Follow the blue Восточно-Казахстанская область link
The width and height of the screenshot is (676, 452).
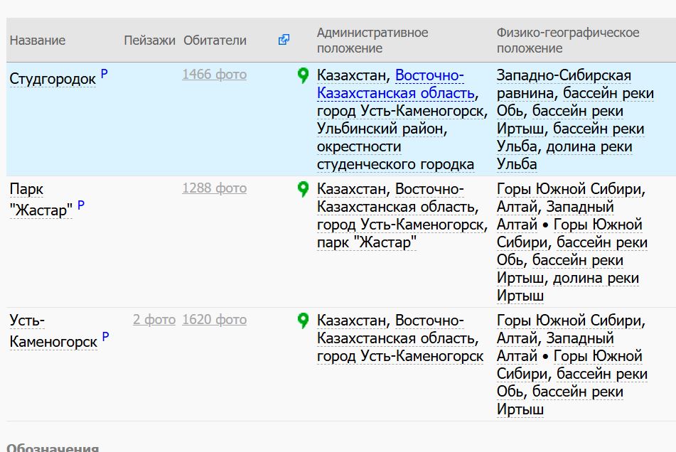(395, 93)
